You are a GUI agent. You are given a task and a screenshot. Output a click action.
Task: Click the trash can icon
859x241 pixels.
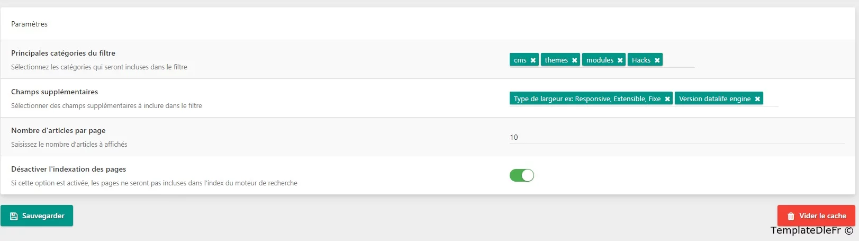tap(791, 216)
